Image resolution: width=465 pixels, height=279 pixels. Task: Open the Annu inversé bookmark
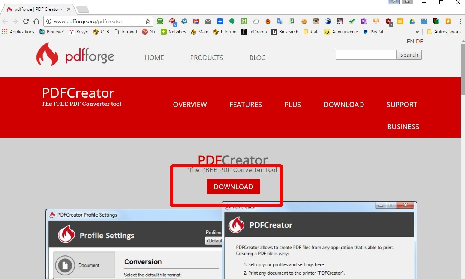341,32
